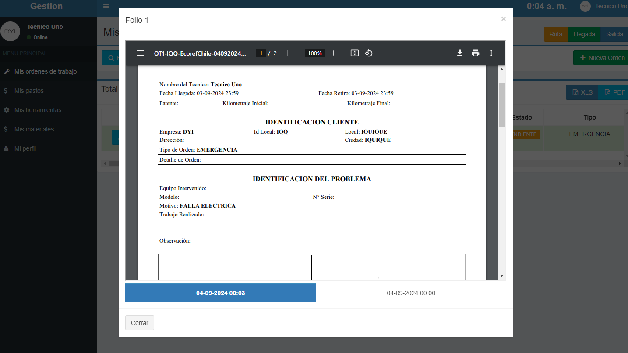
Task: Click the PDF zoom out minus icon
Action: 296,53
